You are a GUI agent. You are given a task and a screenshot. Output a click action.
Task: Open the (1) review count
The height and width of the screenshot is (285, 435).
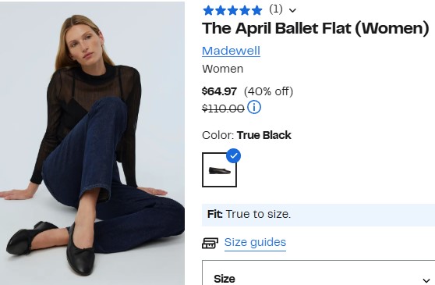(276, 9)
